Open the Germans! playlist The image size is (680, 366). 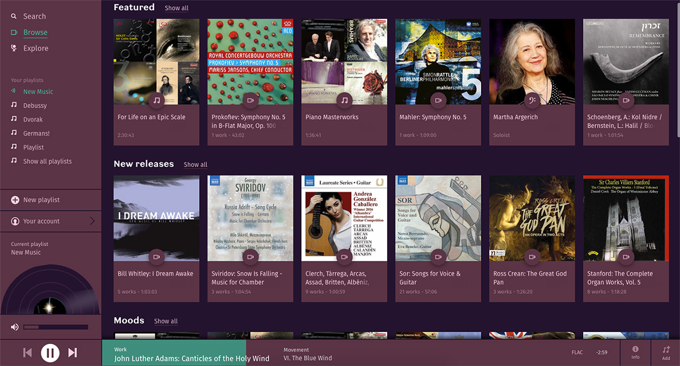[36, 133]
